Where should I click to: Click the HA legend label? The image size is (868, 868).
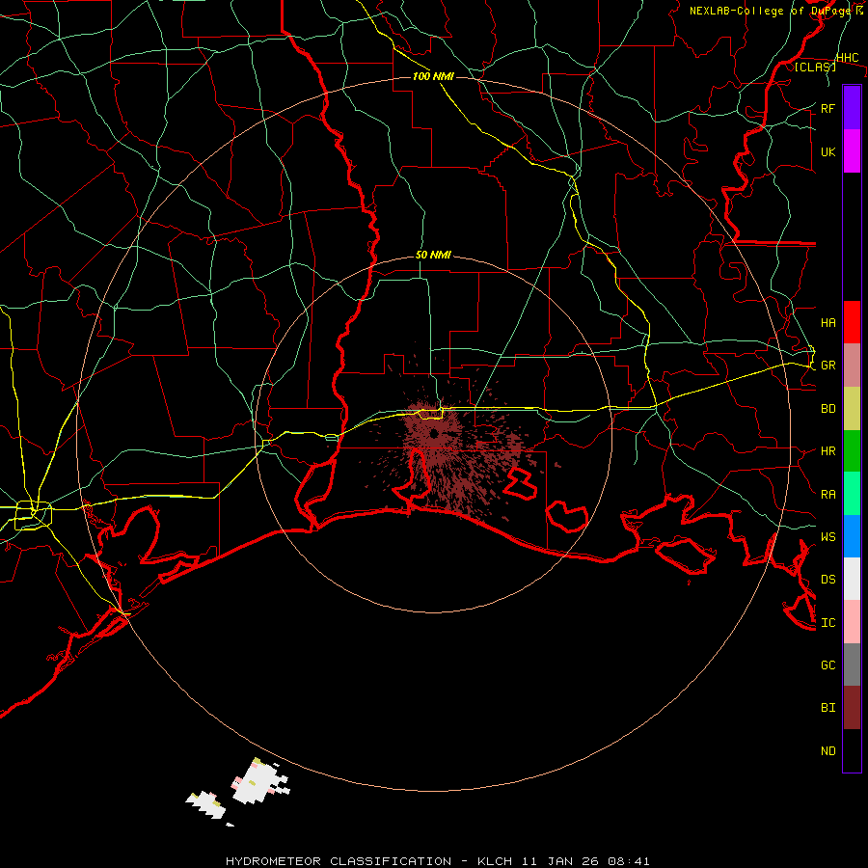(827, 322)
